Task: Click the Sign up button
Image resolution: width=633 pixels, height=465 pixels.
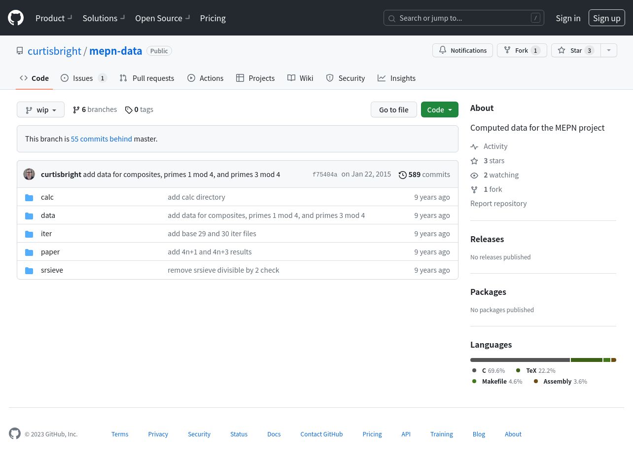Action: [x=607, y=18]
